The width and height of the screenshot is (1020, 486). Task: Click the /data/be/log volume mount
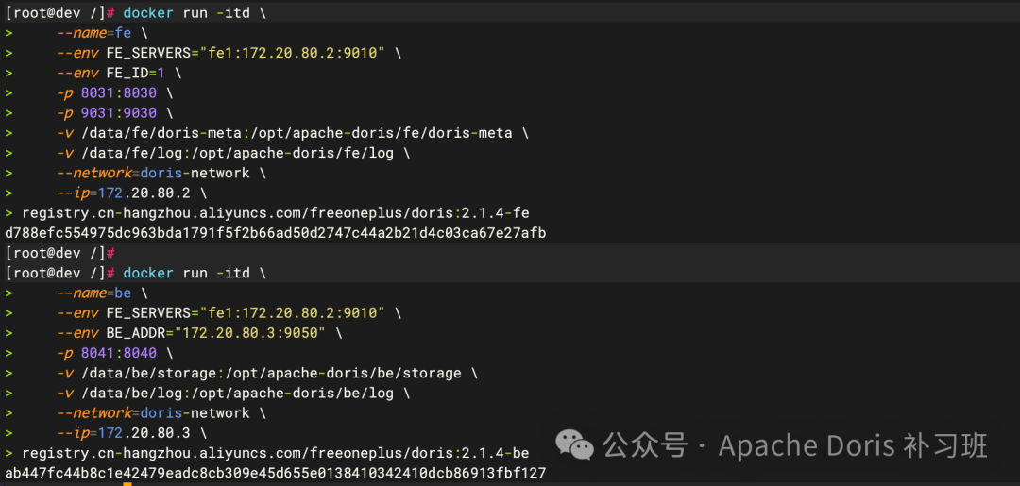(241, 393)
